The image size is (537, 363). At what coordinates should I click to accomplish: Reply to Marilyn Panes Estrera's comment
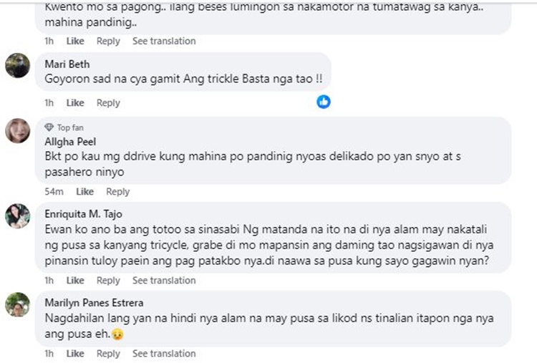click(108, 353)
